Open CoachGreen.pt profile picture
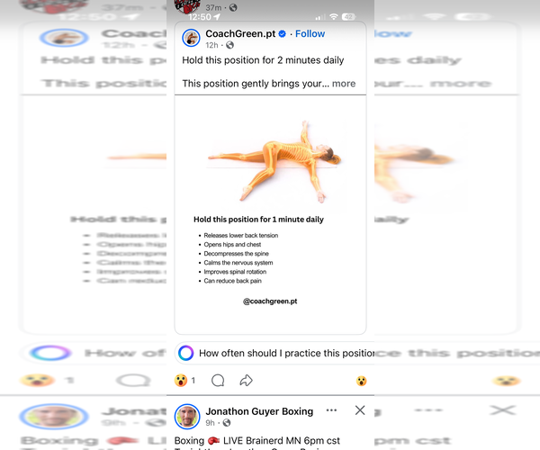 pyautogui.click(x=191, y=38)
